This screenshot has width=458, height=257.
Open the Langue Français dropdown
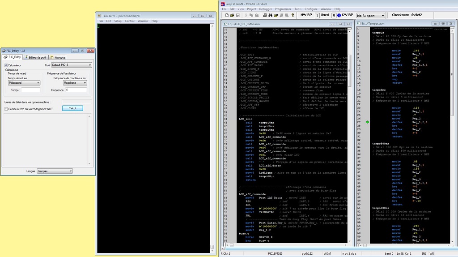tap(55, 171)
